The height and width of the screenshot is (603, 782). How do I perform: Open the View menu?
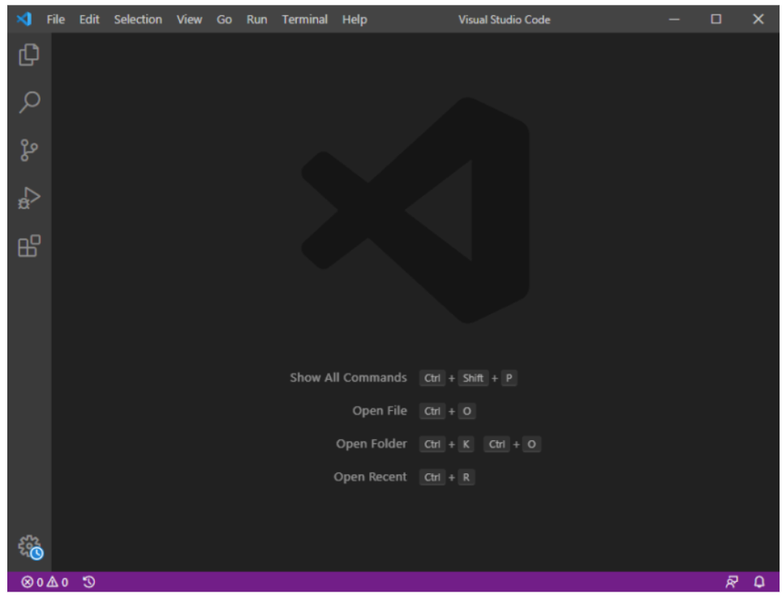point(190,19)
